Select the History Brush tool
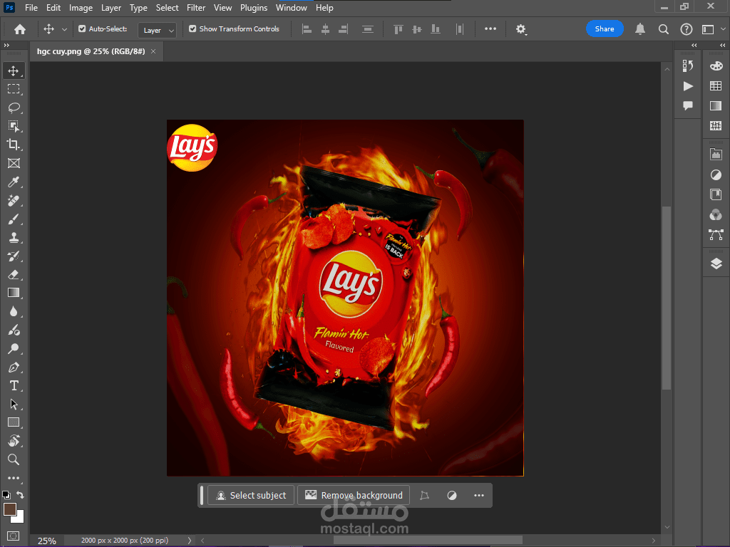730x547 pixels. tap(14, 256)
